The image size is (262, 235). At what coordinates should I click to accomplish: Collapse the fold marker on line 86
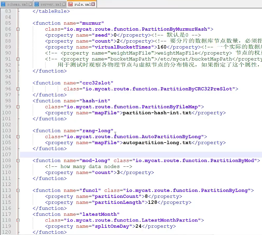point(18,29)
